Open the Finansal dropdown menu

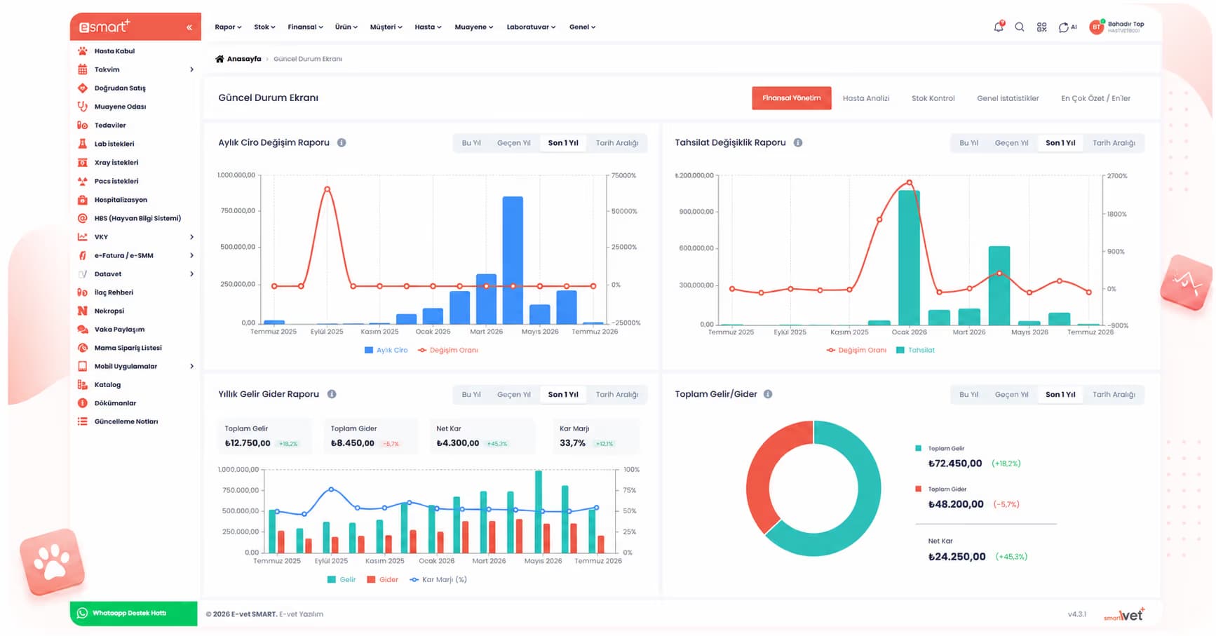(x=305, y=27)
